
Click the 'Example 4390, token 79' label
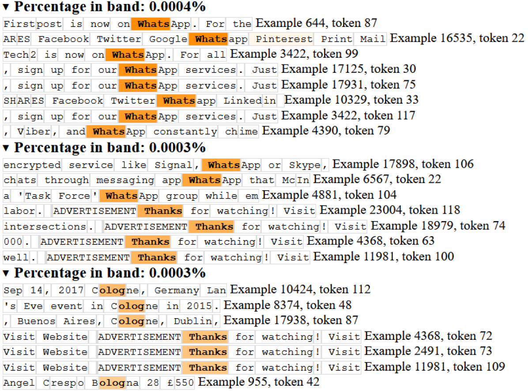[x=326, y=131]
